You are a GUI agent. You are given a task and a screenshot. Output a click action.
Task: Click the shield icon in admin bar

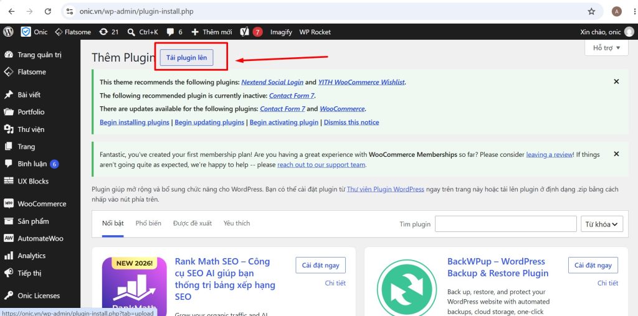point(26,32)
